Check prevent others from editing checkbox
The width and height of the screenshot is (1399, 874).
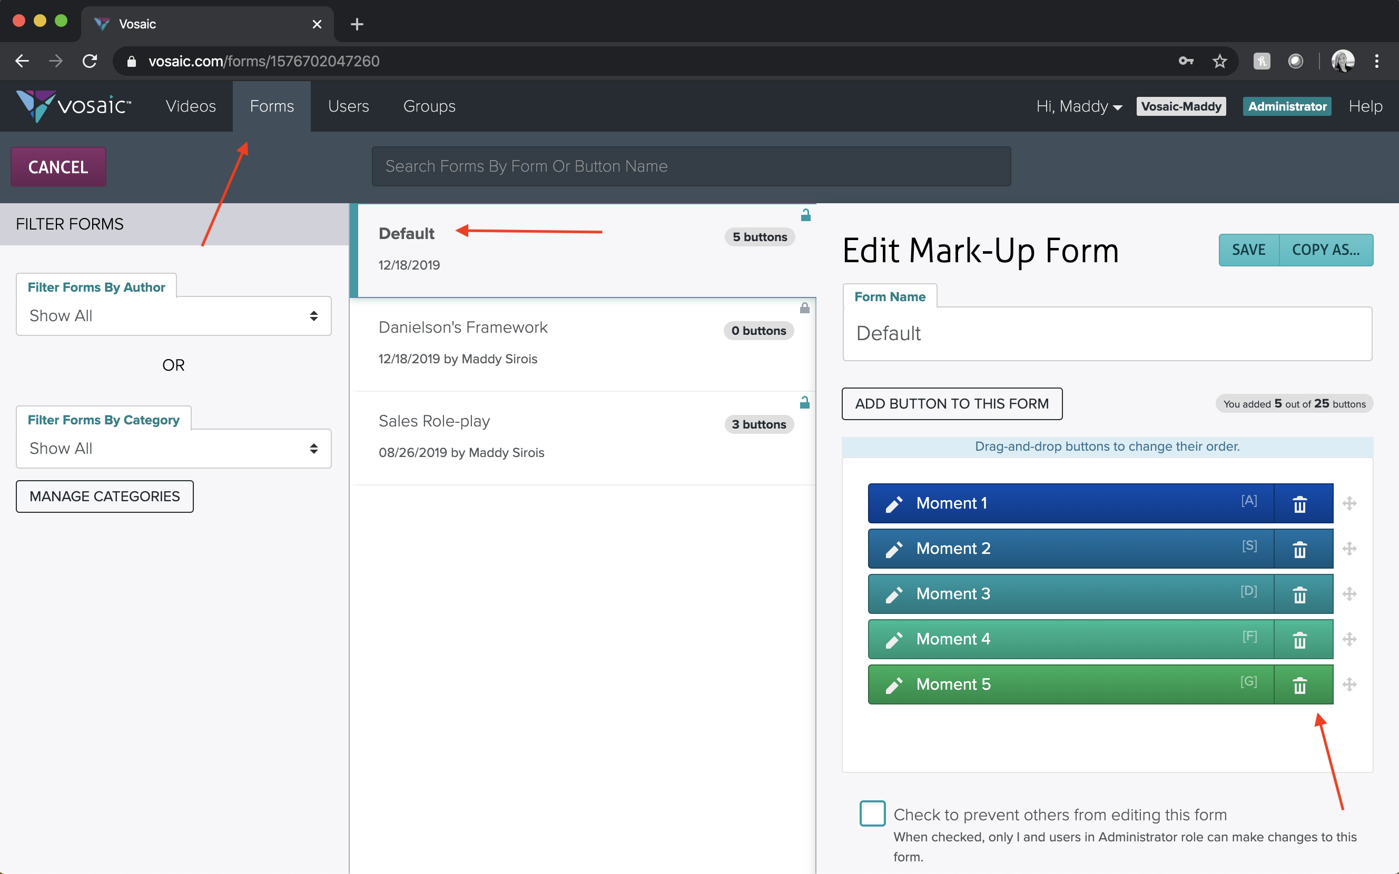click(x=872, y=813)
